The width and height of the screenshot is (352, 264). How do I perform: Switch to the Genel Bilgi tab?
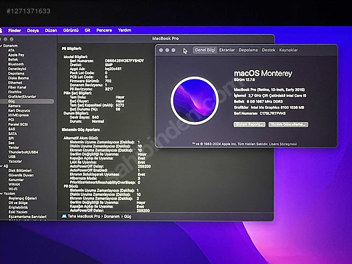click(x=205, y=50)
